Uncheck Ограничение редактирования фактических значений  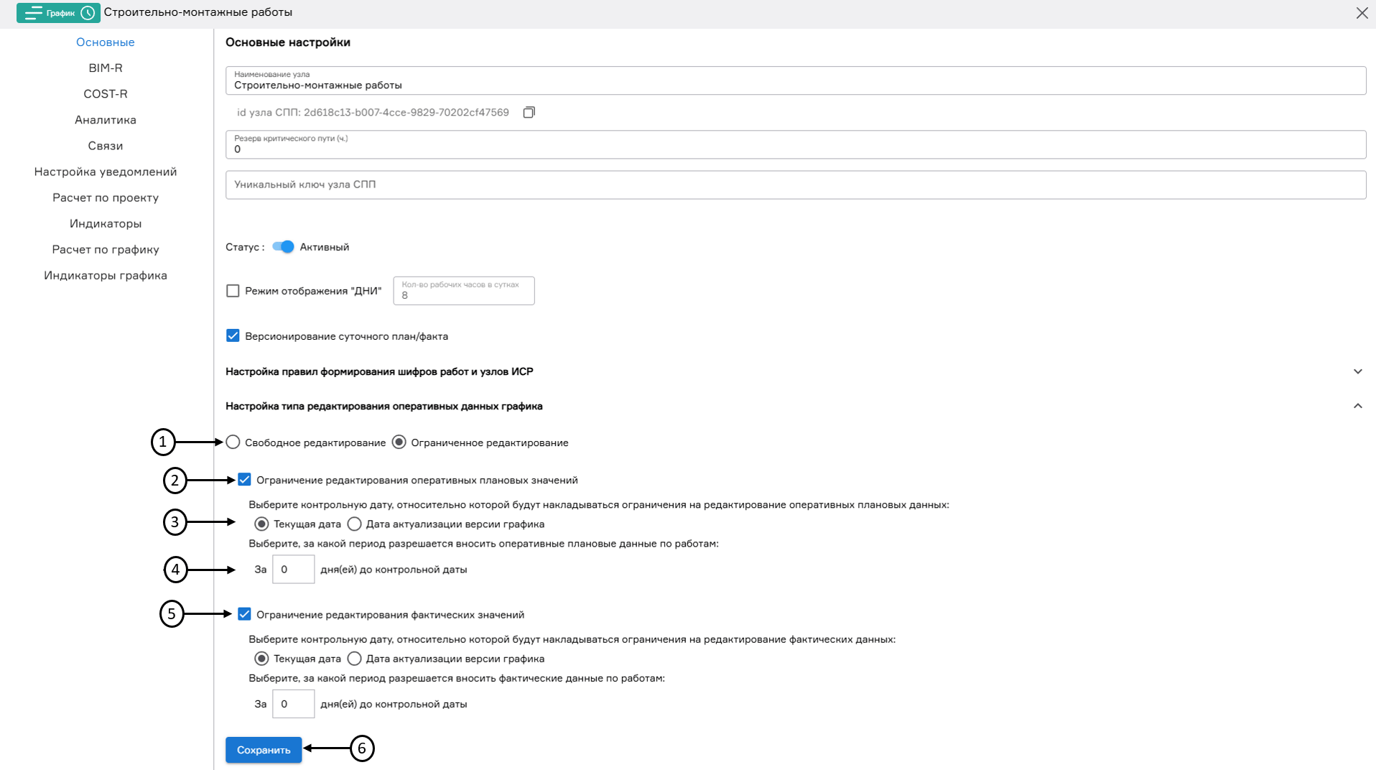tap(244, 615)
